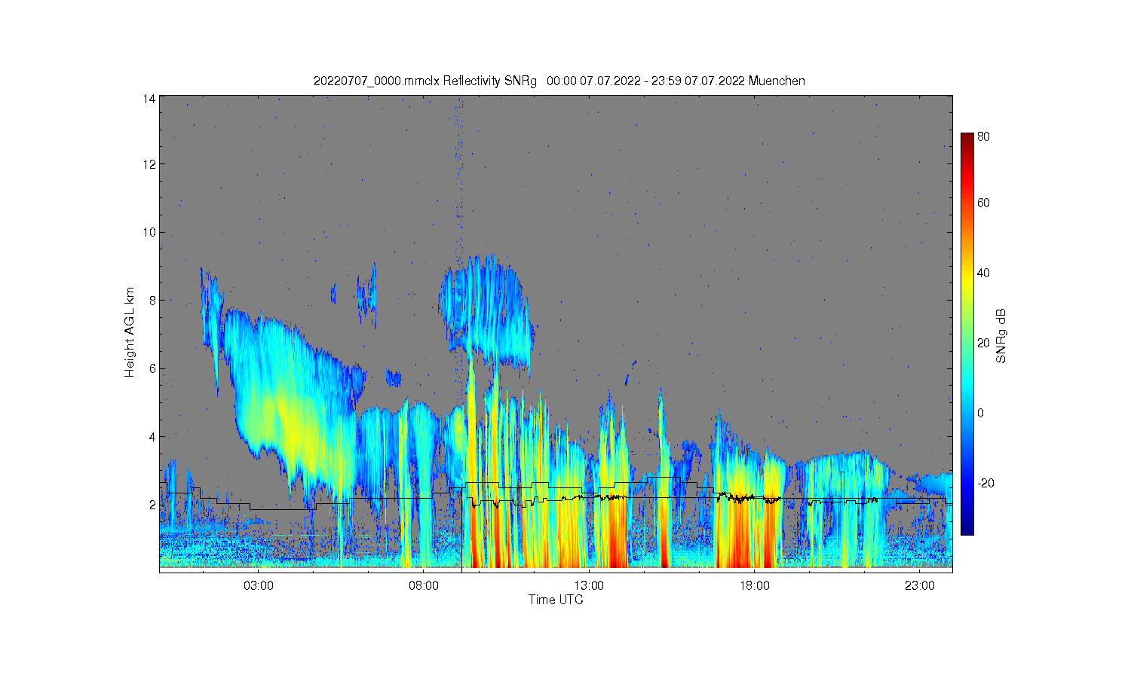1131x678 pixels.
Task: Click the "Height AGL km" y-axis label
Action: pos(130,332)
